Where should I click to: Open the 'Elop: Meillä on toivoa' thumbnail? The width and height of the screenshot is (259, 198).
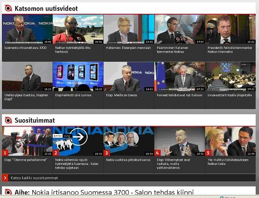129,76
